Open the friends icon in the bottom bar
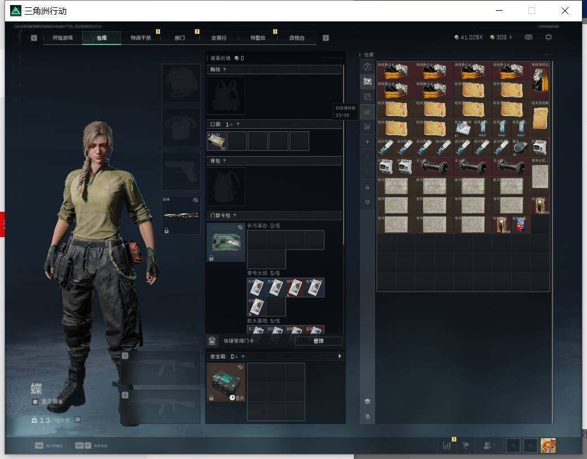The width and height of the screenshot is (587, 459). [487, 445]
